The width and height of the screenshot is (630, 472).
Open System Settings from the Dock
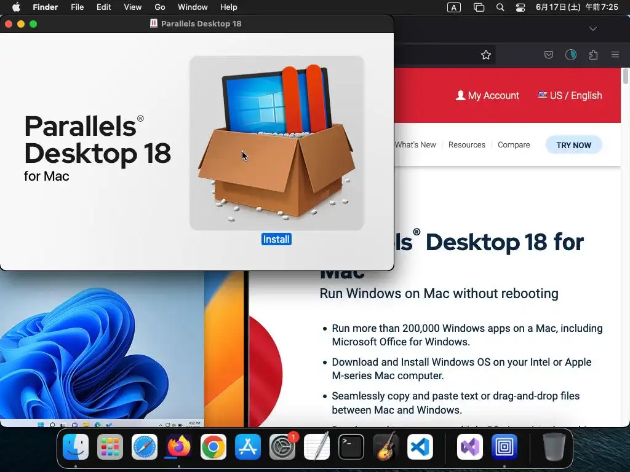pos(282,447)
